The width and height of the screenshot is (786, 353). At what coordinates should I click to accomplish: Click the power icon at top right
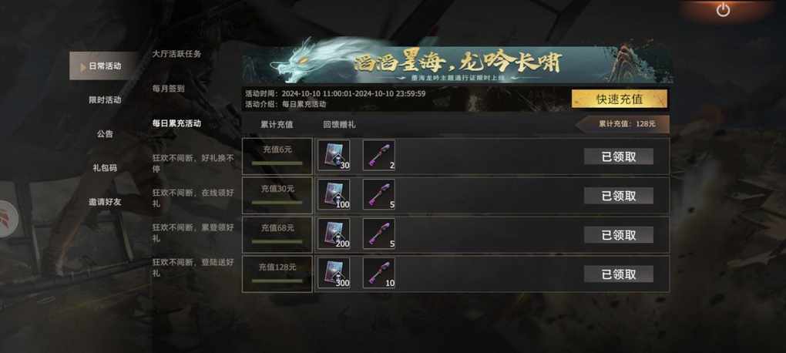click(723, 9)
